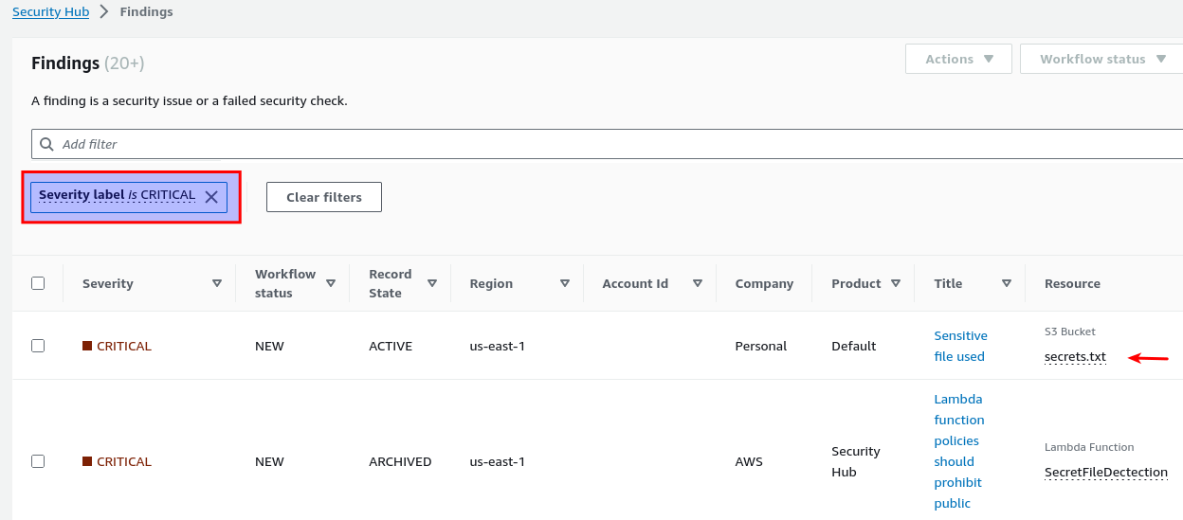The height and width of the screenshot is (520, 1183).
Task: Sort by Region column arrow
Action: [x=565, y=283]
